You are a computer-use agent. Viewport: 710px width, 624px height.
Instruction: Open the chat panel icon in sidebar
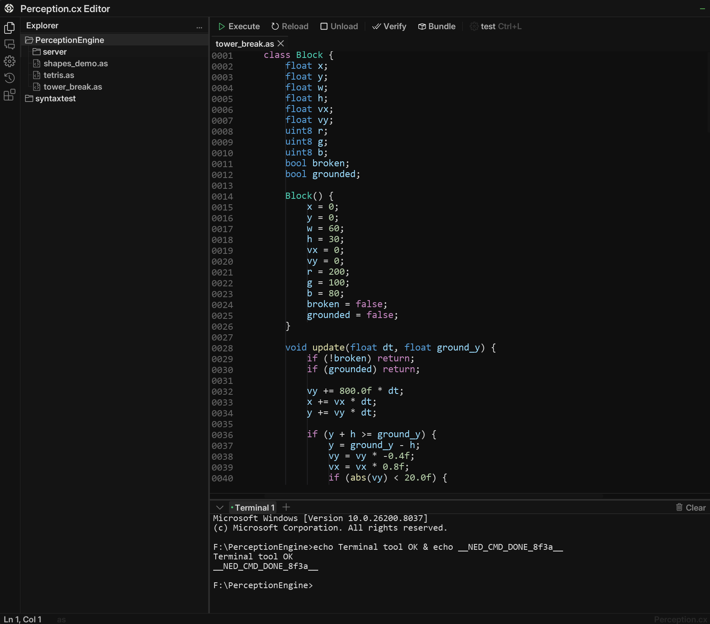click(9, 45)
